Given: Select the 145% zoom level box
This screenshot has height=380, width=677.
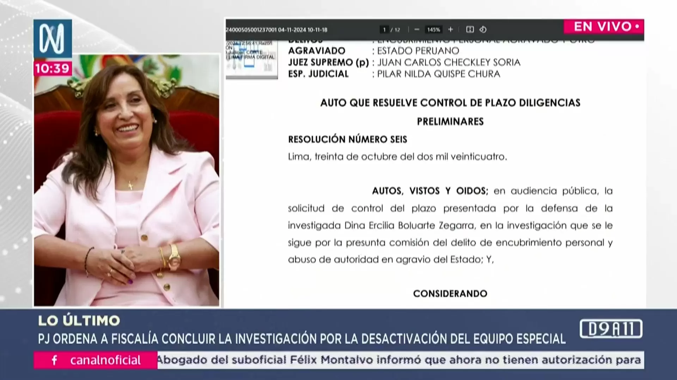Looking at the screenshot, I should [434, 30].
